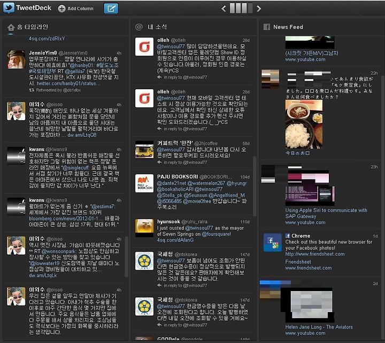Click the 28d timestamp on first olleh tweet
The width and height of the screenshot is (385, 343).
[246, 40]
